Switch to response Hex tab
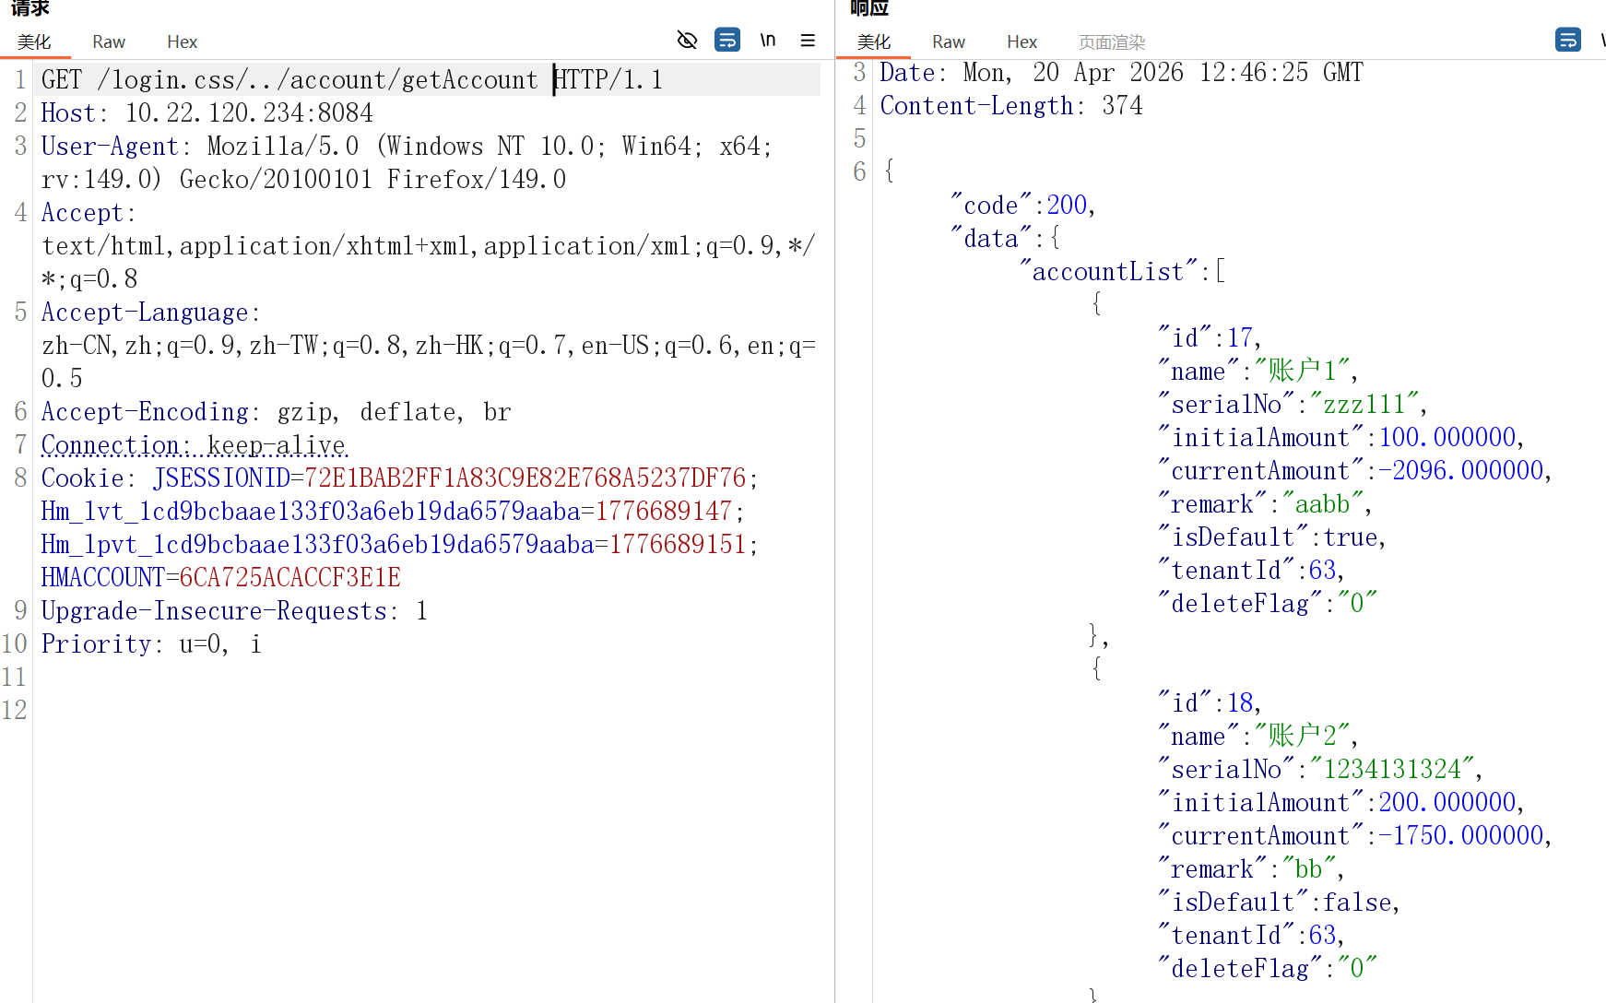The width and height of the screenshot is (1606, 1003). 1022,41
